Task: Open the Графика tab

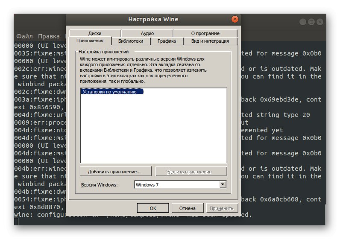Action: point(167,41)
